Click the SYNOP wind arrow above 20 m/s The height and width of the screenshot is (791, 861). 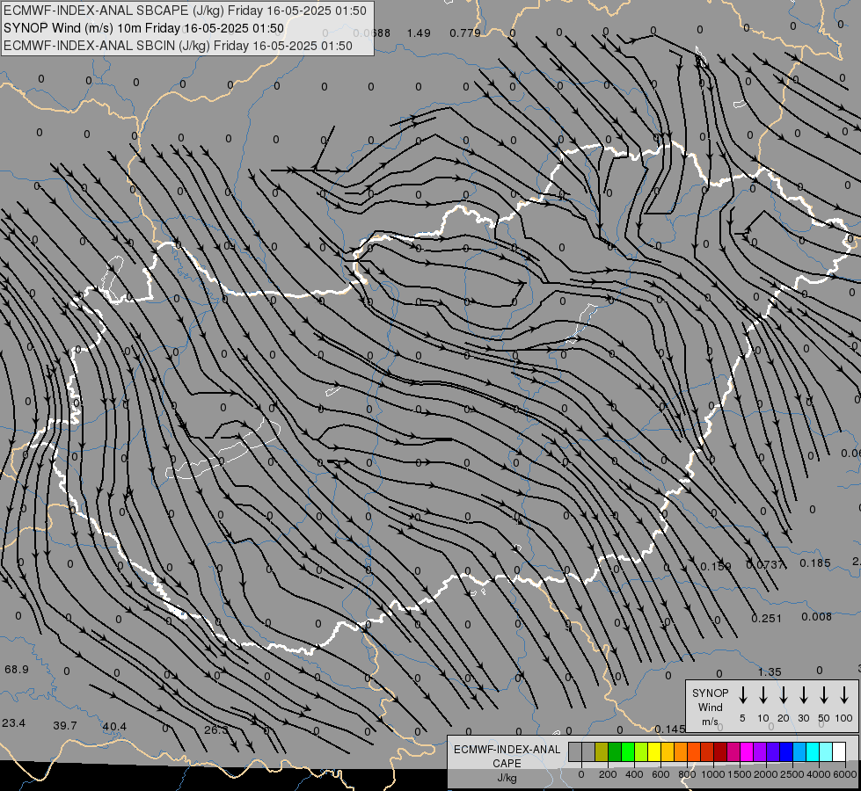click(784, 695)
